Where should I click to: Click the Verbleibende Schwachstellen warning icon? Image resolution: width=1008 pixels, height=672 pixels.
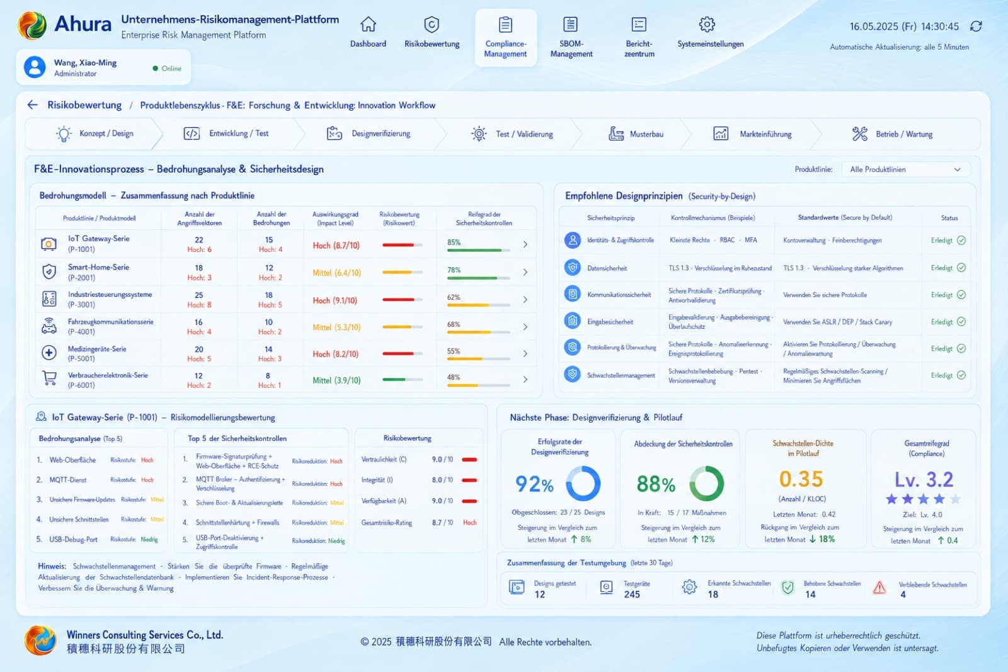coord(879,588)
